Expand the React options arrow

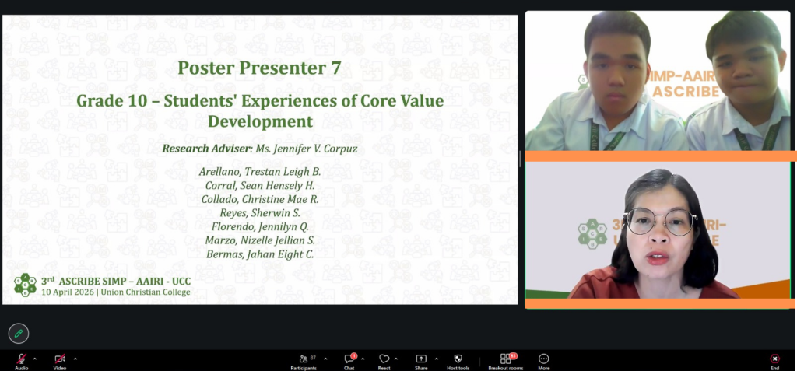click(x=396, y=359)
